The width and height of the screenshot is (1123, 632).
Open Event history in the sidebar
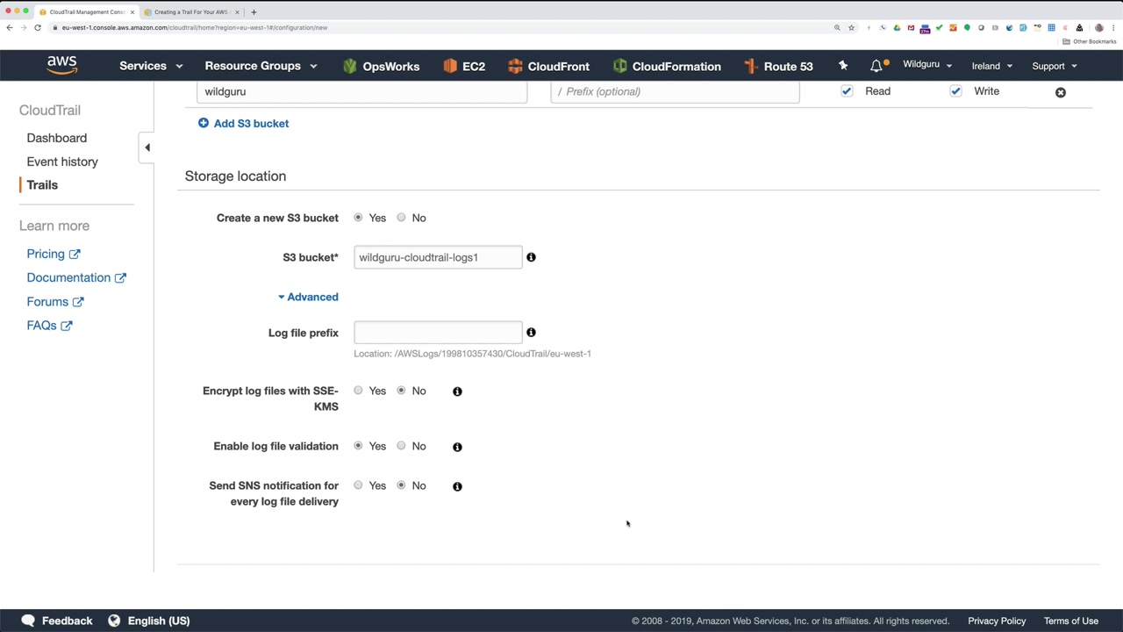point(62,162)
